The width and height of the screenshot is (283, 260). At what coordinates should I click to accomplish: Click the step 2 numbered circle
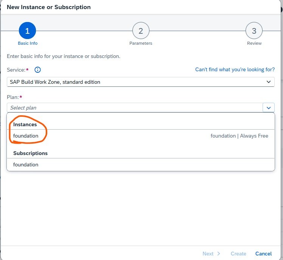tap(141, 31)
